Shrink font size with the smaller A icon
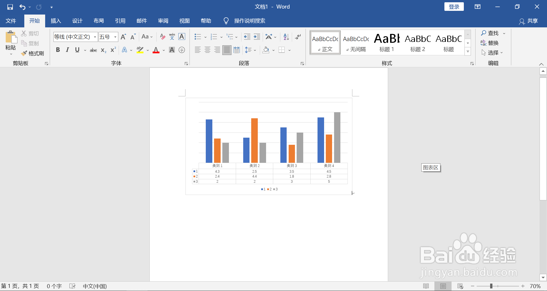This screenshot has width=547, height=291. [133, 37]
